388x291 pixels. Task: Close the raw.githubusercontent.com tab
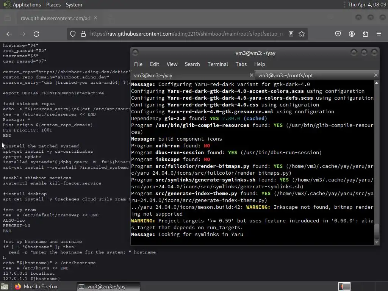[x=95, y=18]
